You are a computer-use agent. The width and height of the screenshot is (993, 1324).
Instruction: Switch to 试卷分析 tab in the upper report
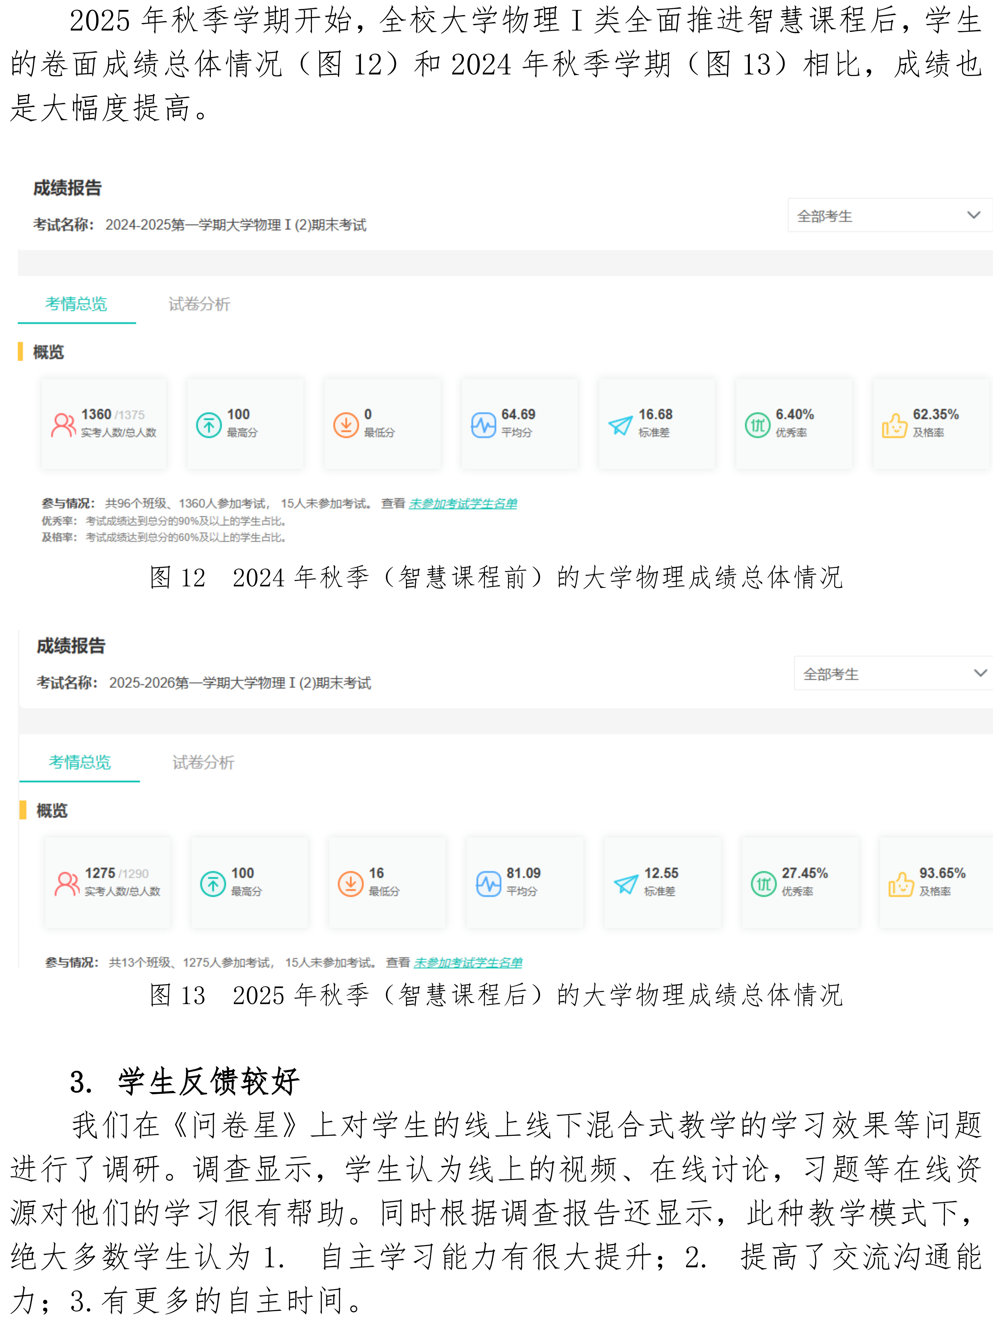(199, 304)
